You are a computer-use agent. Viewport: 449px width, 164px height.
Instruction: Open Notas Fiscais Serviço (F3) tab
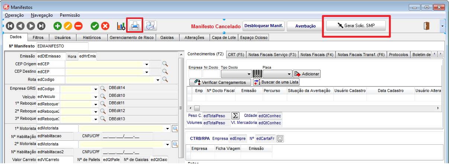[x=272, y=55]
